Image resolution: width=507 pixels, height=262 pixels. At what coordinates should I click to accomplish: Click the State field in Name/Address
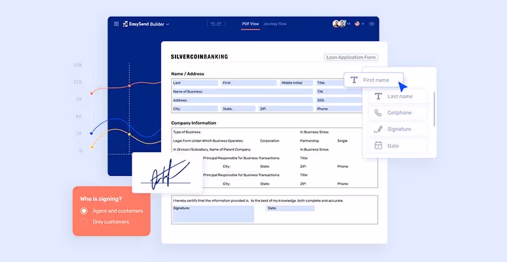239,109
